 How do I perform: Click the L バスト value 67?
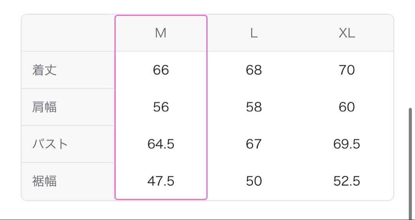tap(254, 144)
